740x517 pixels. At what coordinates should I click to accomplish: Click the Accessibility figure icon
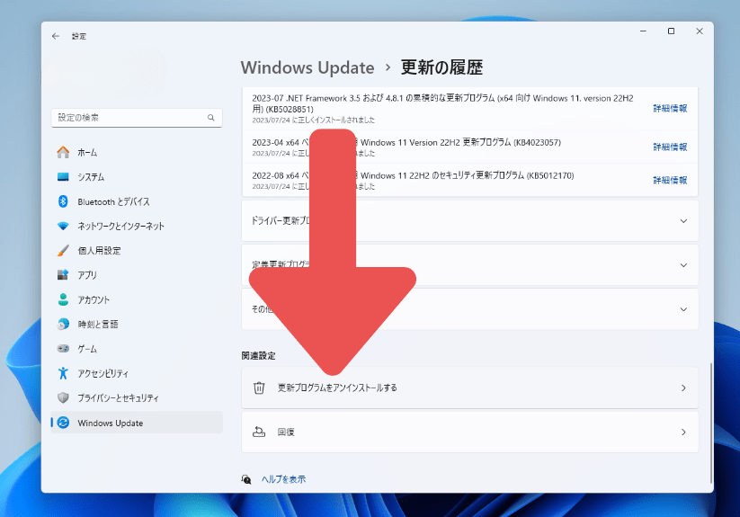[x=63, y=373]
